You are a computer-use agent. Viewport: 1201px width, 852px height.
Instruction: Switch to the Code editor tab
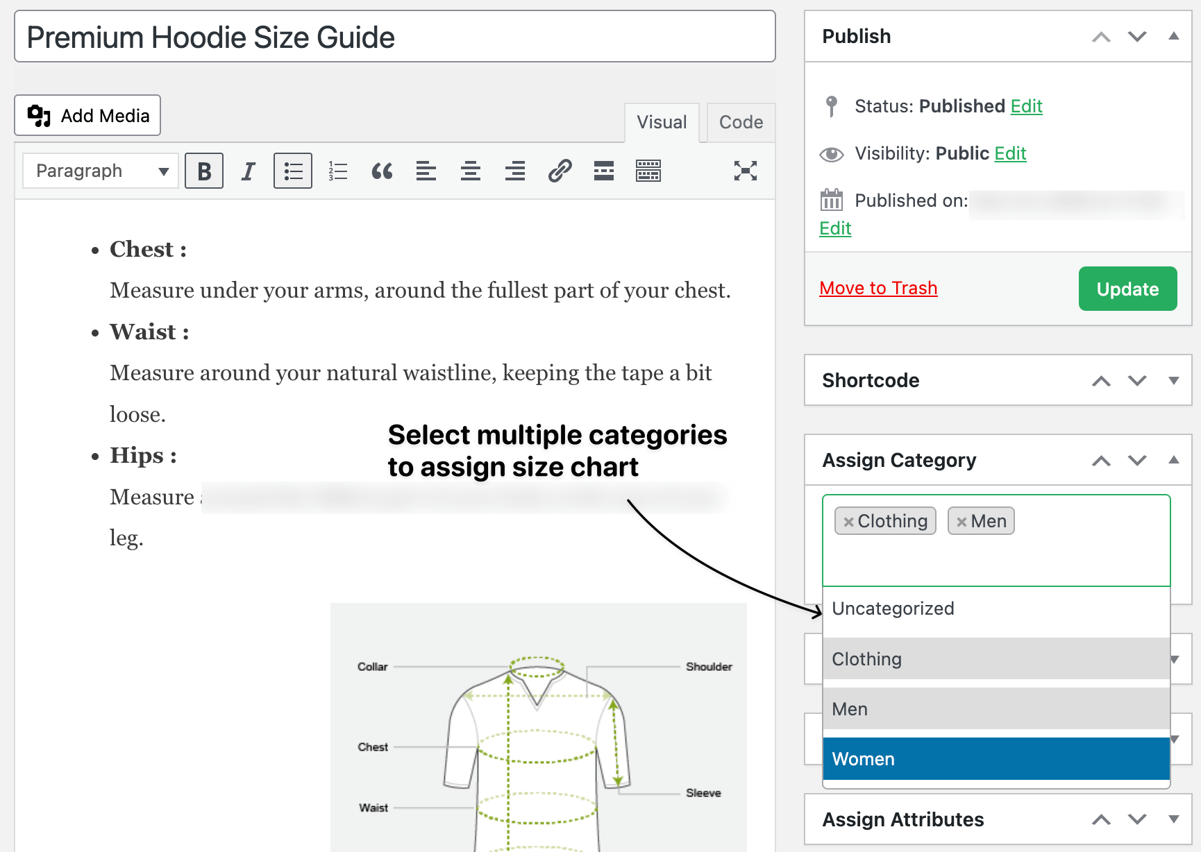click(740, 122)
